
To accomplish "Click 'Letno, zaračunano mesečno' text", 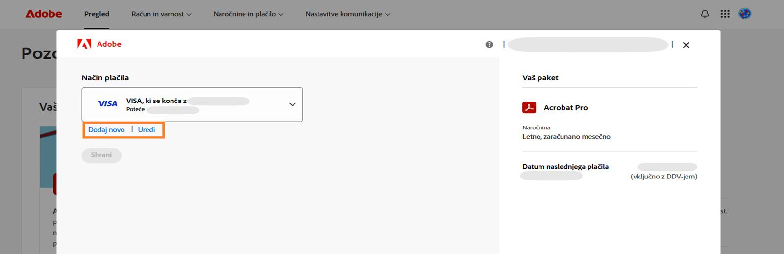I will pos(566,137).
